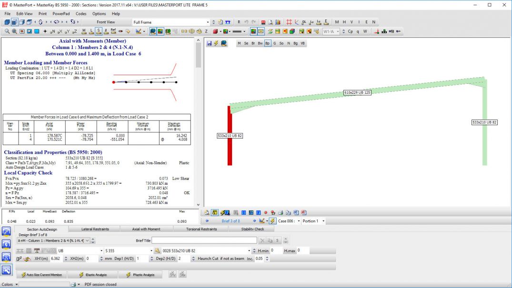Toggle the 'VB' diagram button
The height and width of the screenshot is (288, 512).
coord(303,43)
